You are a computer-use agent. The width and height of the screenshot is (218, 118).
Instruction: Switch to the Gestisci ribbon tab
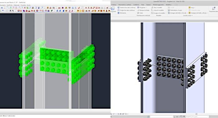[x=149, y=5]
